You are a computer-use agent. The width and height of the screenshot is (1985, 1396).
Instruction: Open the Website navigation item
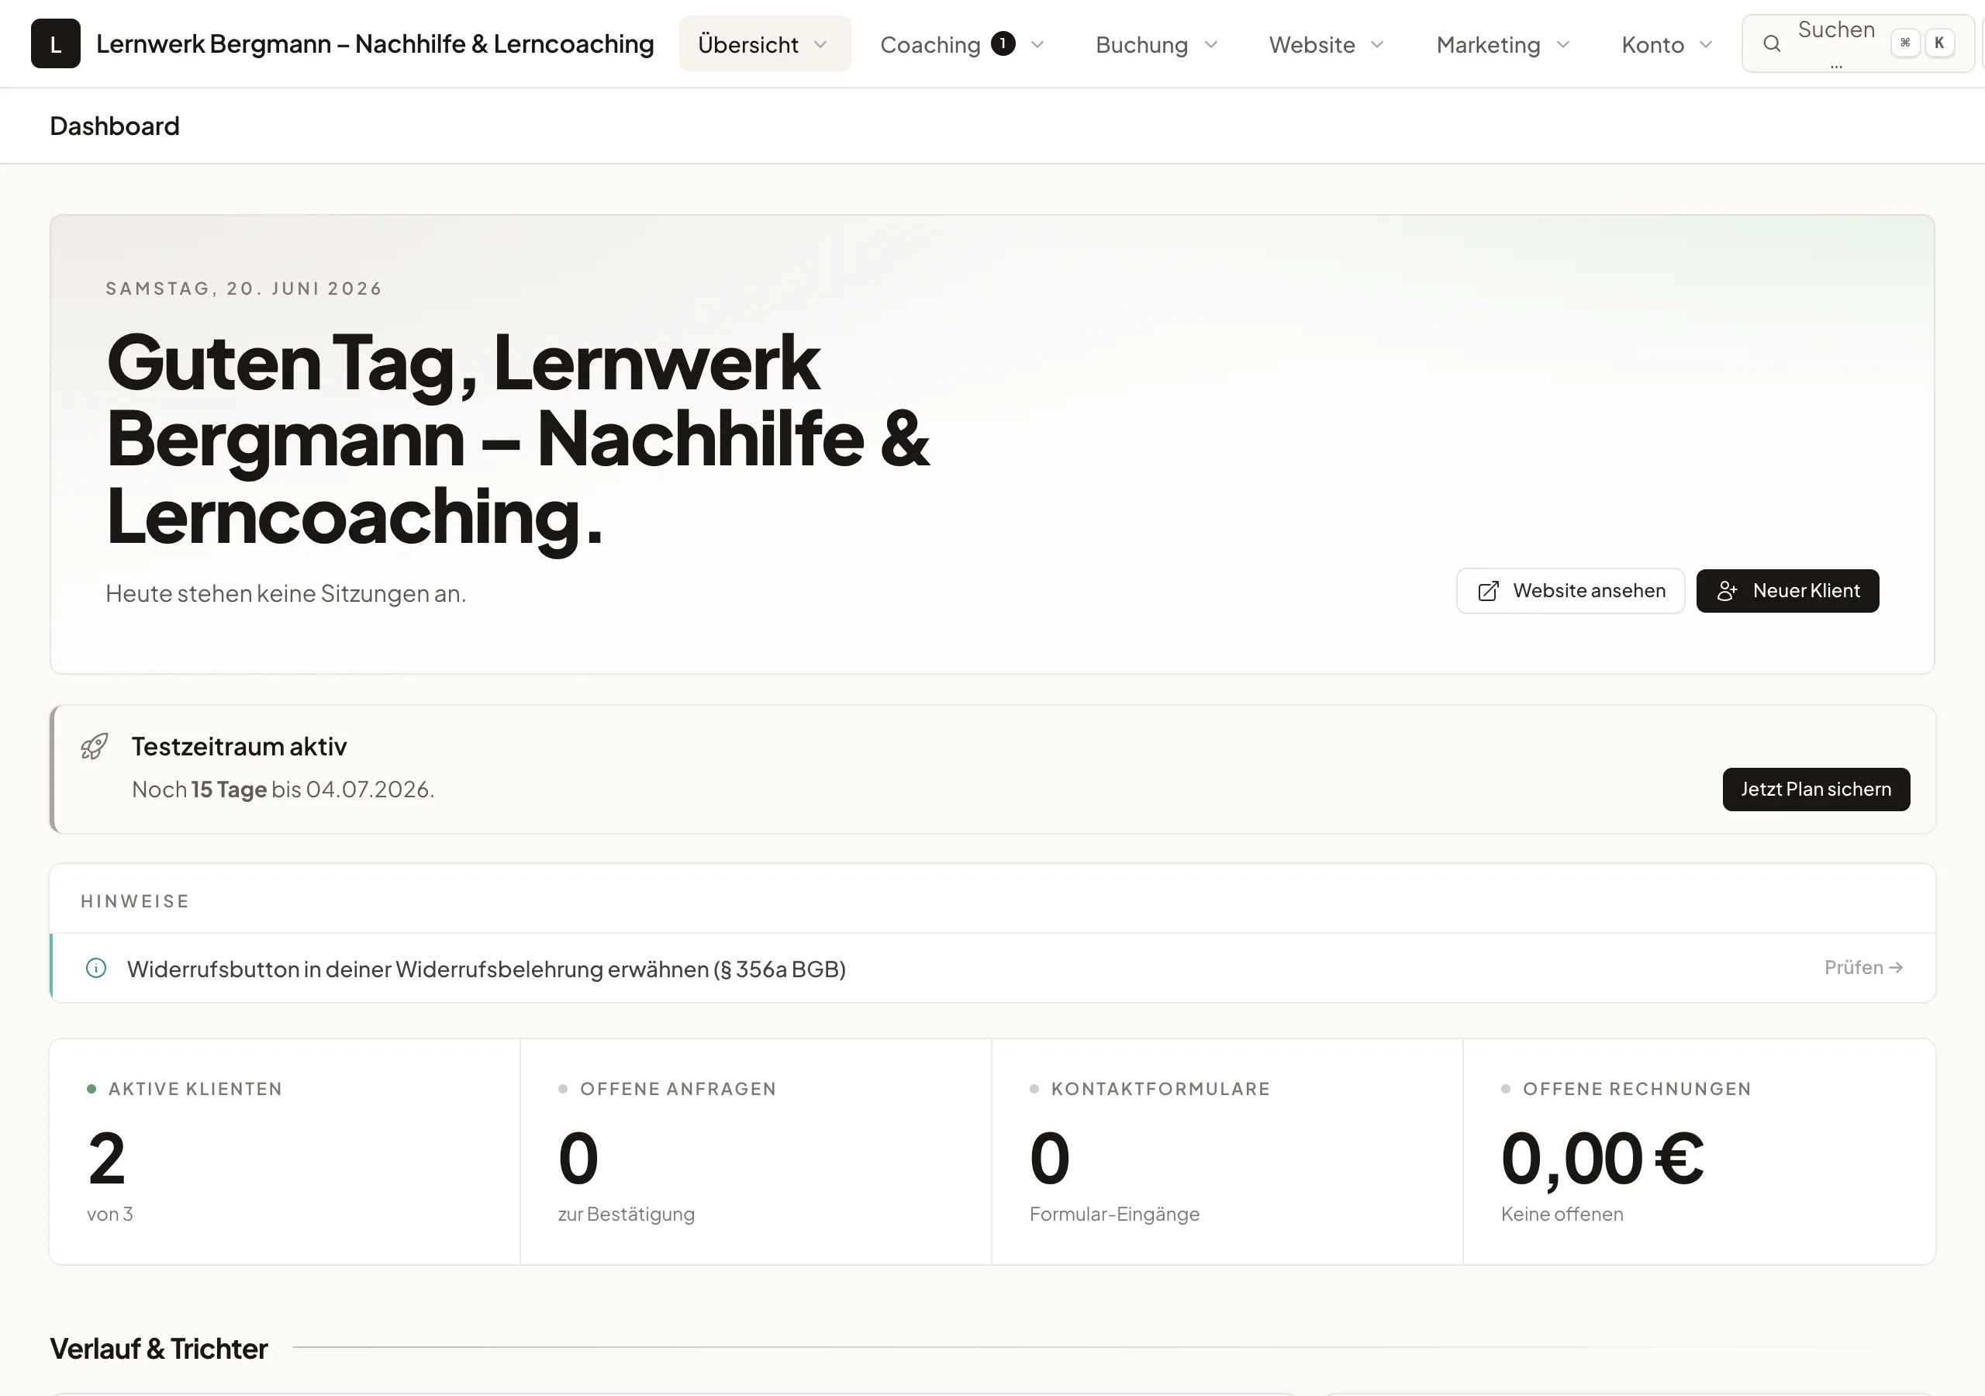coord(1327,44)
